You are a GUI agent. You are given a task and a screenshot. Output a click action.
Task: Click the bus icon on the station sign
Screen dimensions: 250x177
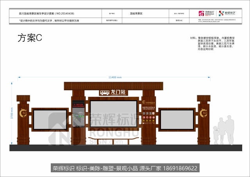pyautogui.click(x=105, y=93)
